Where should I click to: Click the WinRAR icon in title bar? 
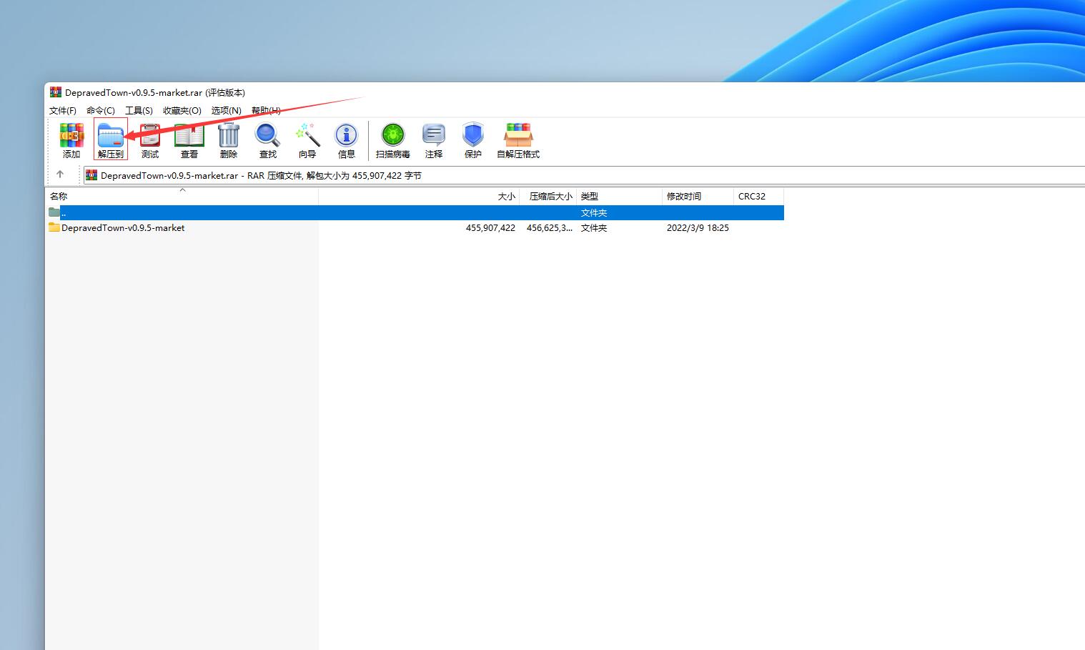pos(55,92)
